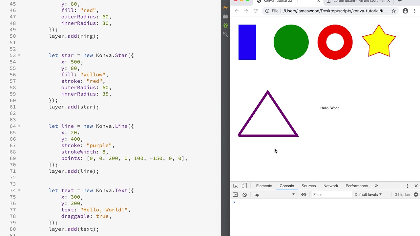
Task: Open the DevTools customize three-dot menu
Action: pyautogui.click(x=407, y=186)
